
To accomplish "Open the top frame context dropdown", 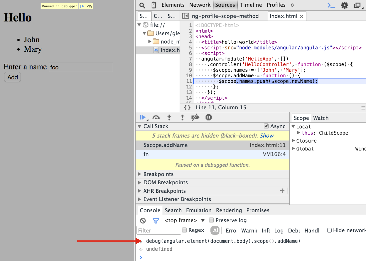I will (184, 220).
